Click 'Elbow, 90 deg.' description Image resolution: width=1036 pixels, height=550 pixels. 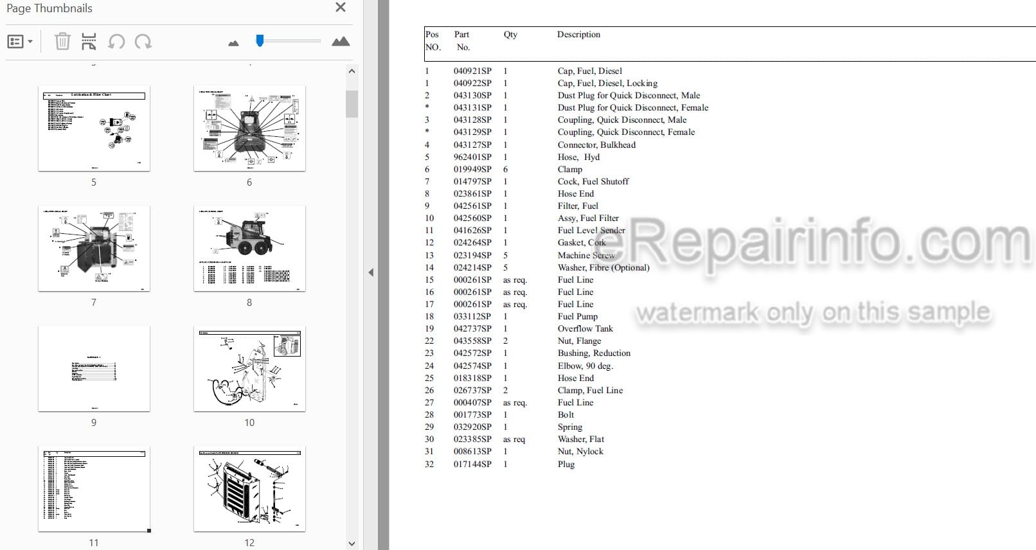pos(585,366)
